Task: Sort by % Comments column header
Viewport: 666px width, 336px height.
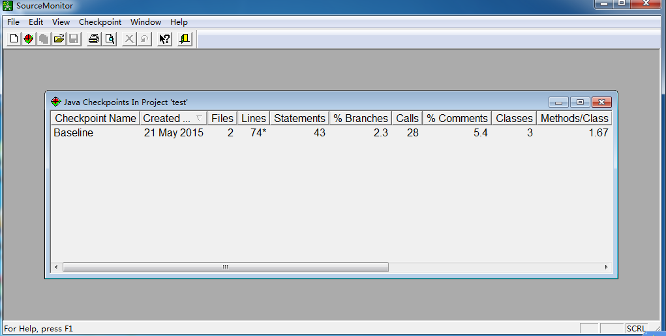Action: click(457, 118)
